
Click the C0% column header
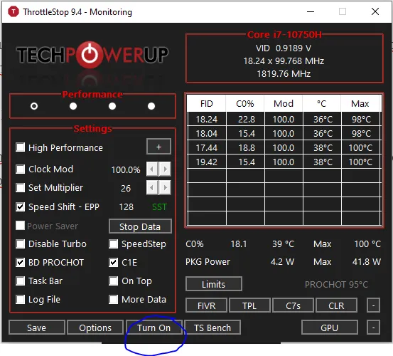(x=245, y=103)
